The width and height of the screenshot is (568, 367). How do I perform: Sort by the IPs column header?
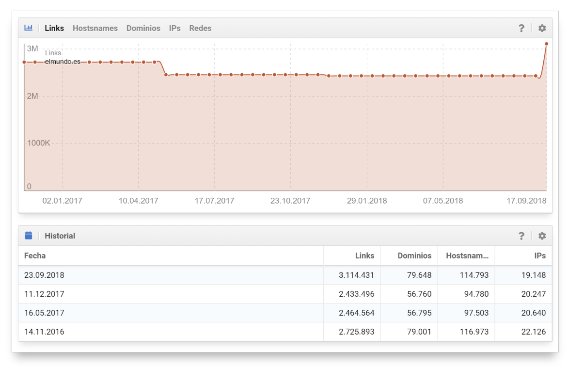(x=540, y=255)
